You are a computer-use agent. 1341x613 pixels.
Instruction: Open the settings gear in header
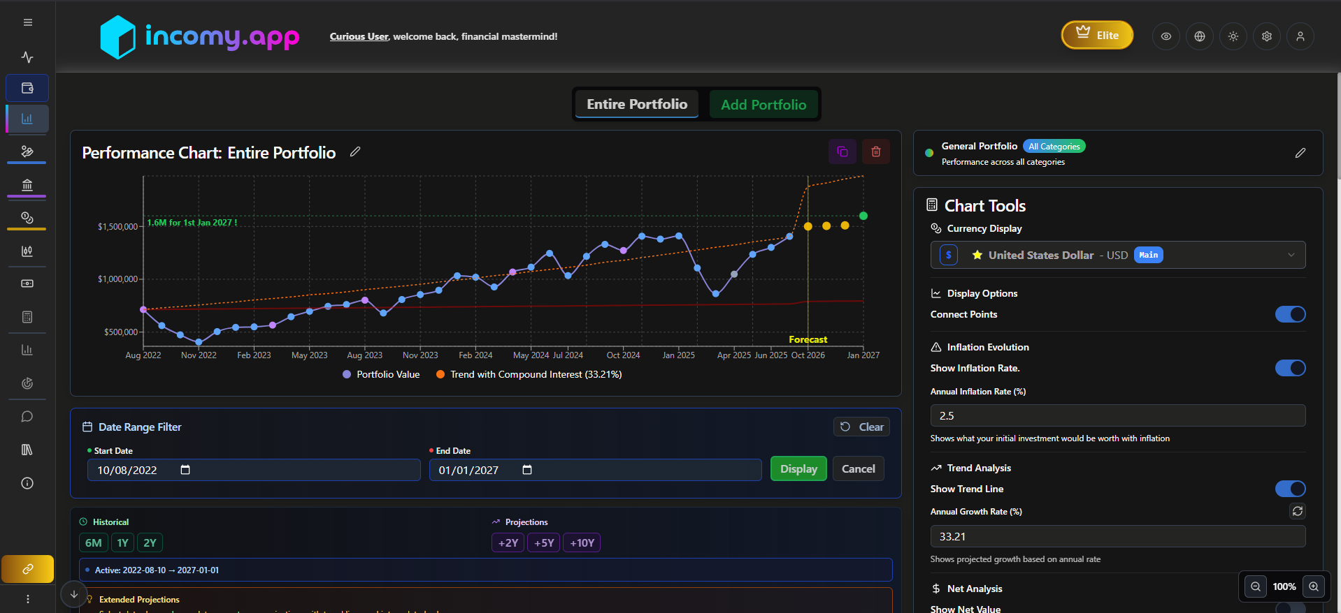click(1267, 36)
